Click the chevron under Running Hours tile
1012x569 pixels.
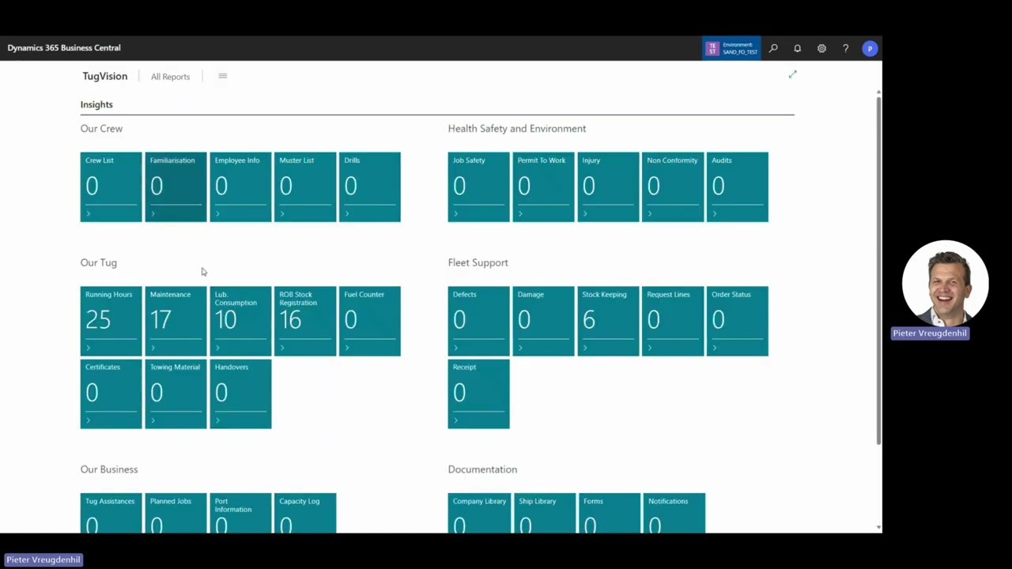(89, 348)
